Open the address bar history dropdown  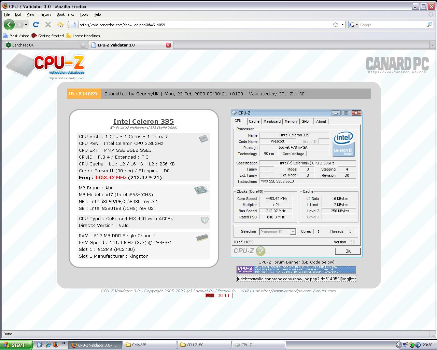tap(342, 25)
